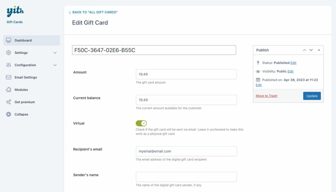Click the Dashboard monitor icon
Viewport: 336px width, 192px height.
tap(9, 40)
